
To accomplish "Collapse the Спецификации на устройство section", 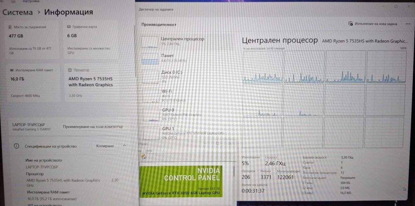I will coord(124,146).
